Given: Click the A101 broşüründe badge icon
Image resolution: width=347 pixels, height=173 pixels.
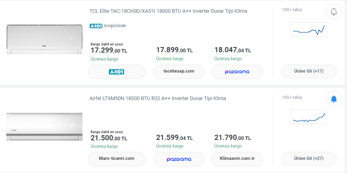Looking at the screenshot, I should [x=96, y=26].
